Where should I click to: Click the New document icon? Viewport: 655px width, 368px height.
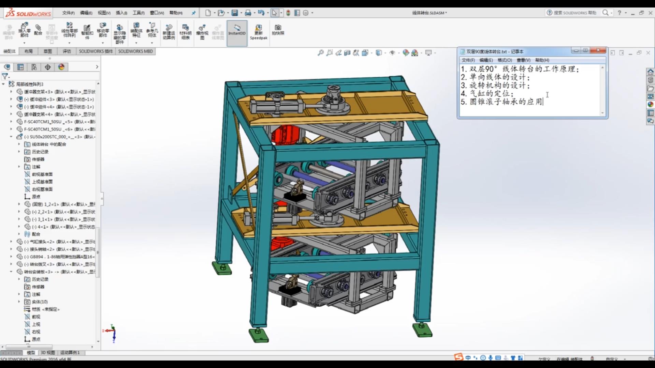(x=208, y=13)
